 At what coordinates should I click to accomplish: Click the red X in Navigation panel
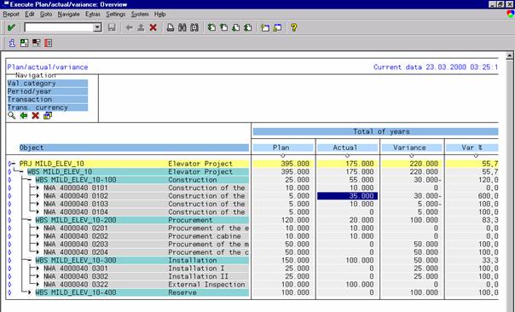tap(36, 116)
